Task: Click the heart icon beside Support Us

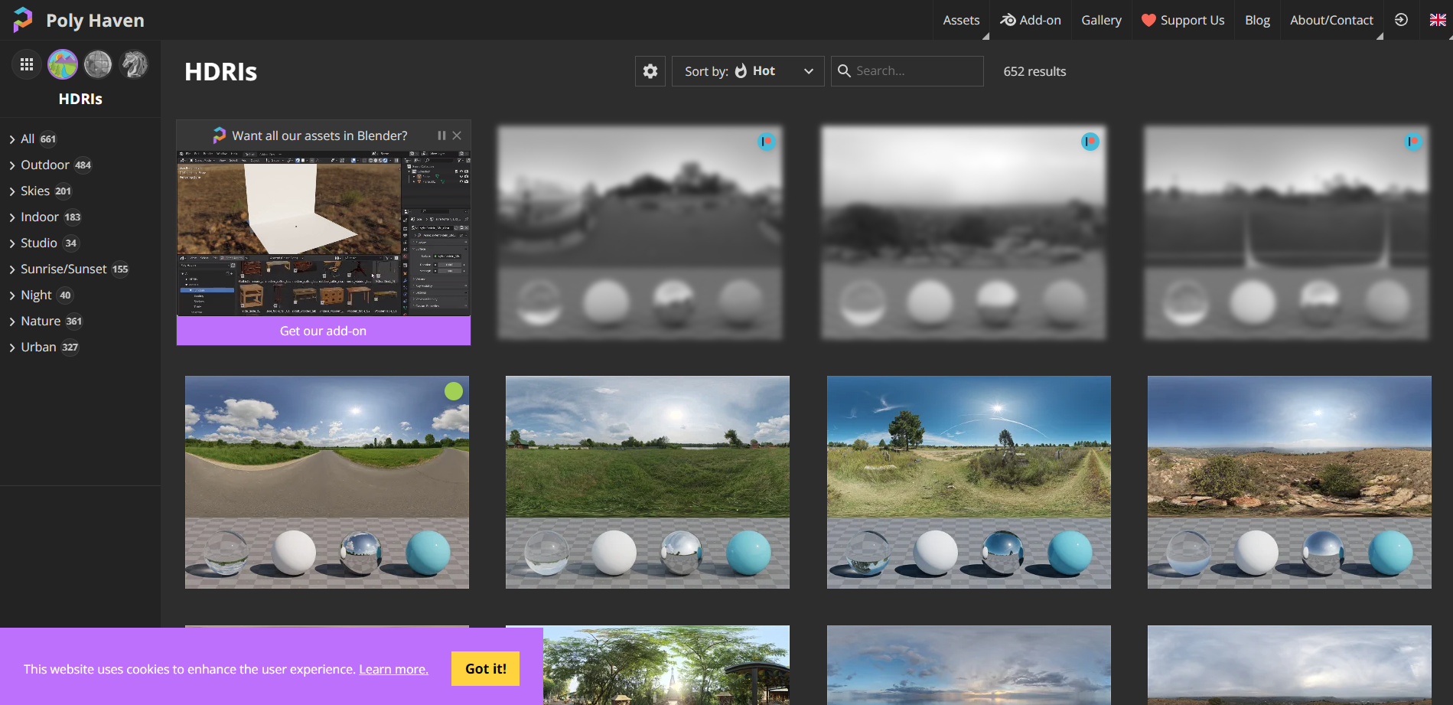Action: [x=1148, y=20]
